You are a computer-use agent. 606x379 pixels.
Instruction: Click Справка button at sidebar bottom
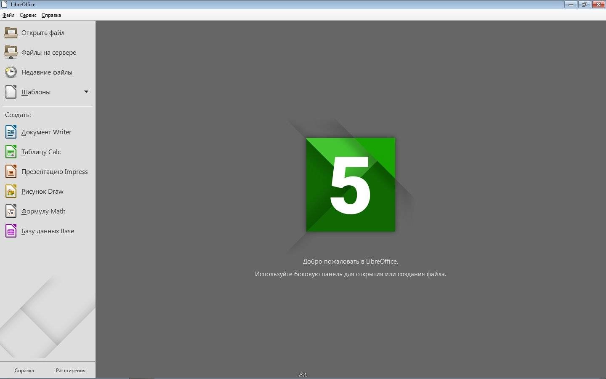(24, 371)
